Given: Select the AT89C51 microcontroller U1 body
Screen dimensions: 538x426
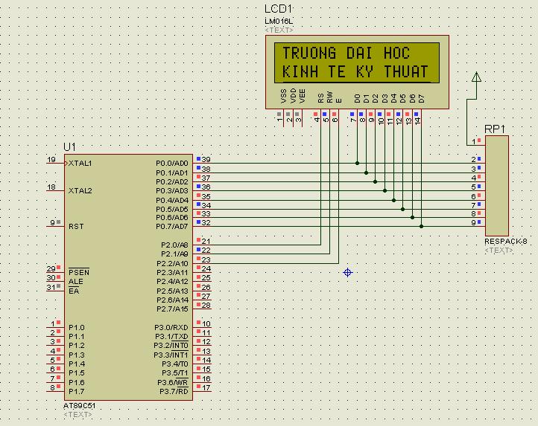Looking at the screenshot, I should pyautogui.click(x=128, y=277).
